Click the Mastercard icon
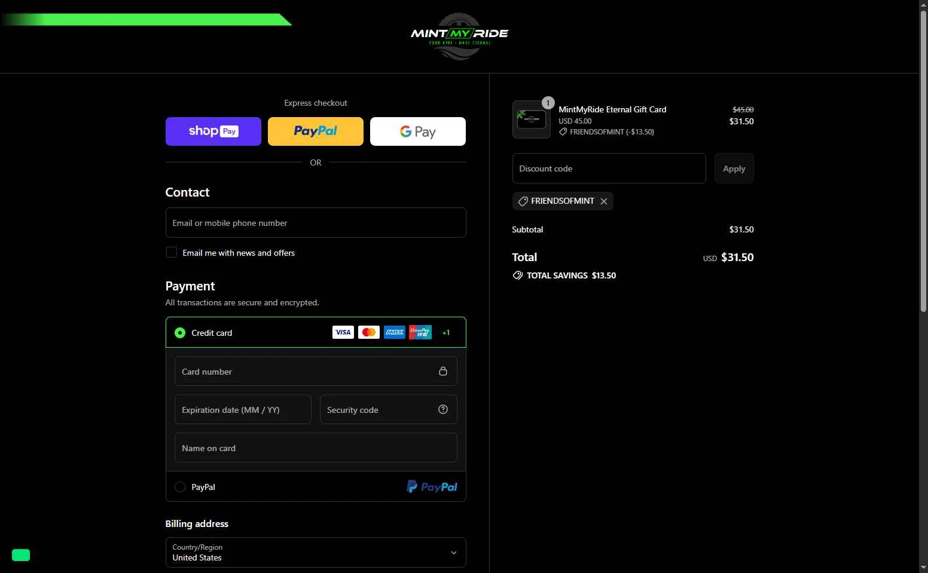Viewport: 928px width, 573px height. (369, 332)
